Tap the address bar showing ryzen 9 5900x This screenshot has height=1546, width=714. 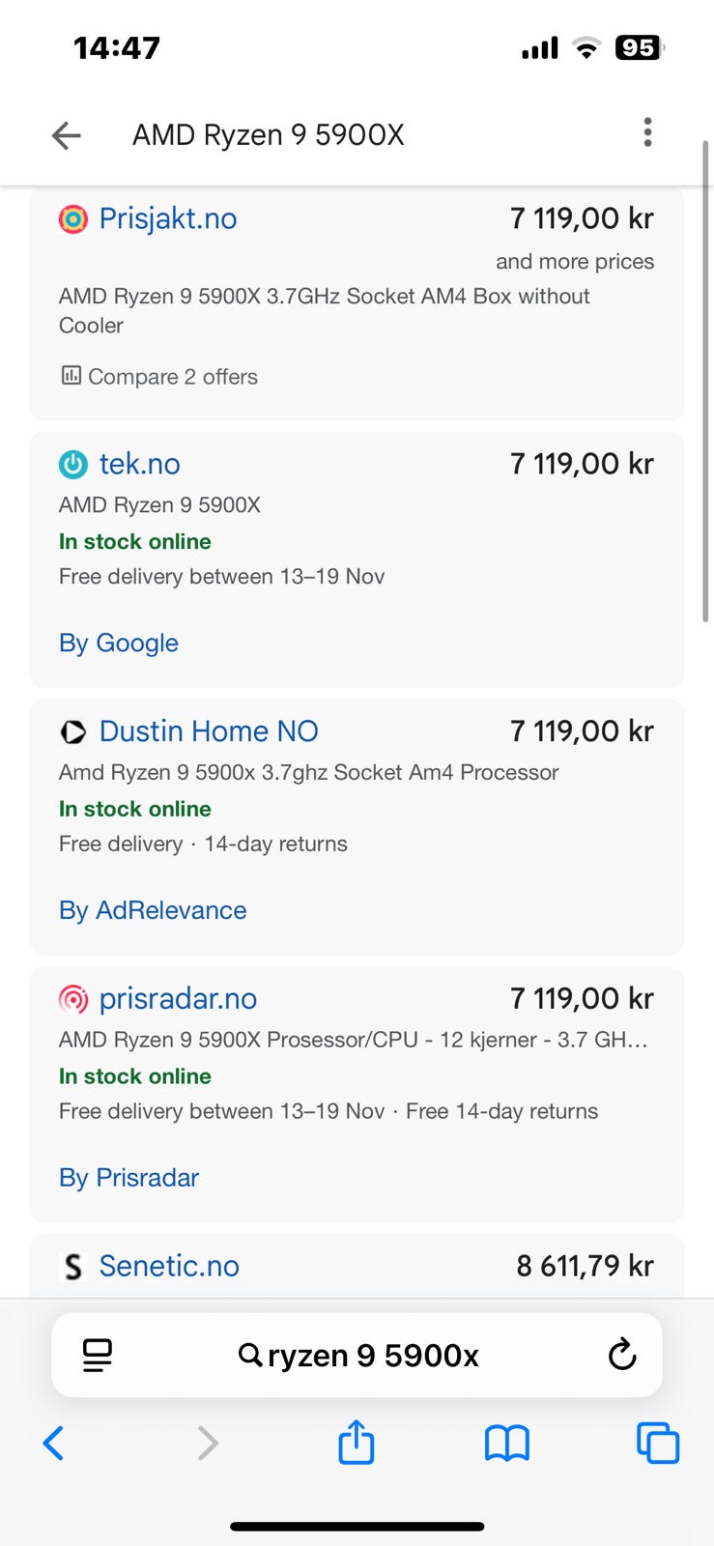(x=357, y=1356)
